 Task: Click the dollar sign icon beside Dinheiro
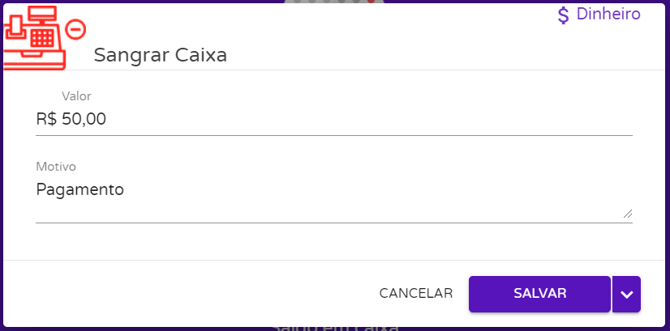564,15
